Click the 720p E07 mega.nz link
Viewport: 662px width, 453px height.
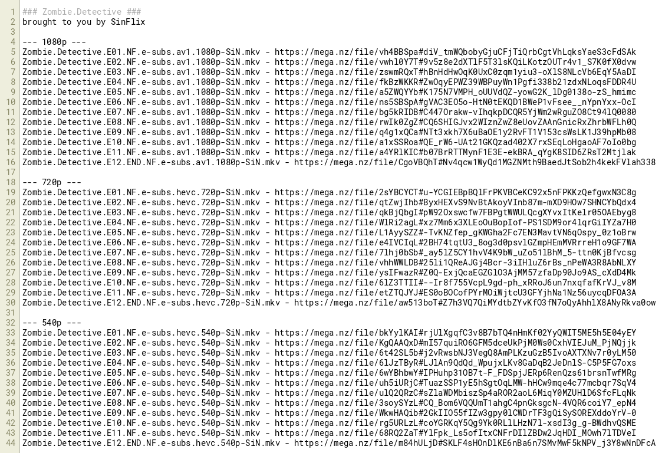pyautogui.click(x=455, y=252)
